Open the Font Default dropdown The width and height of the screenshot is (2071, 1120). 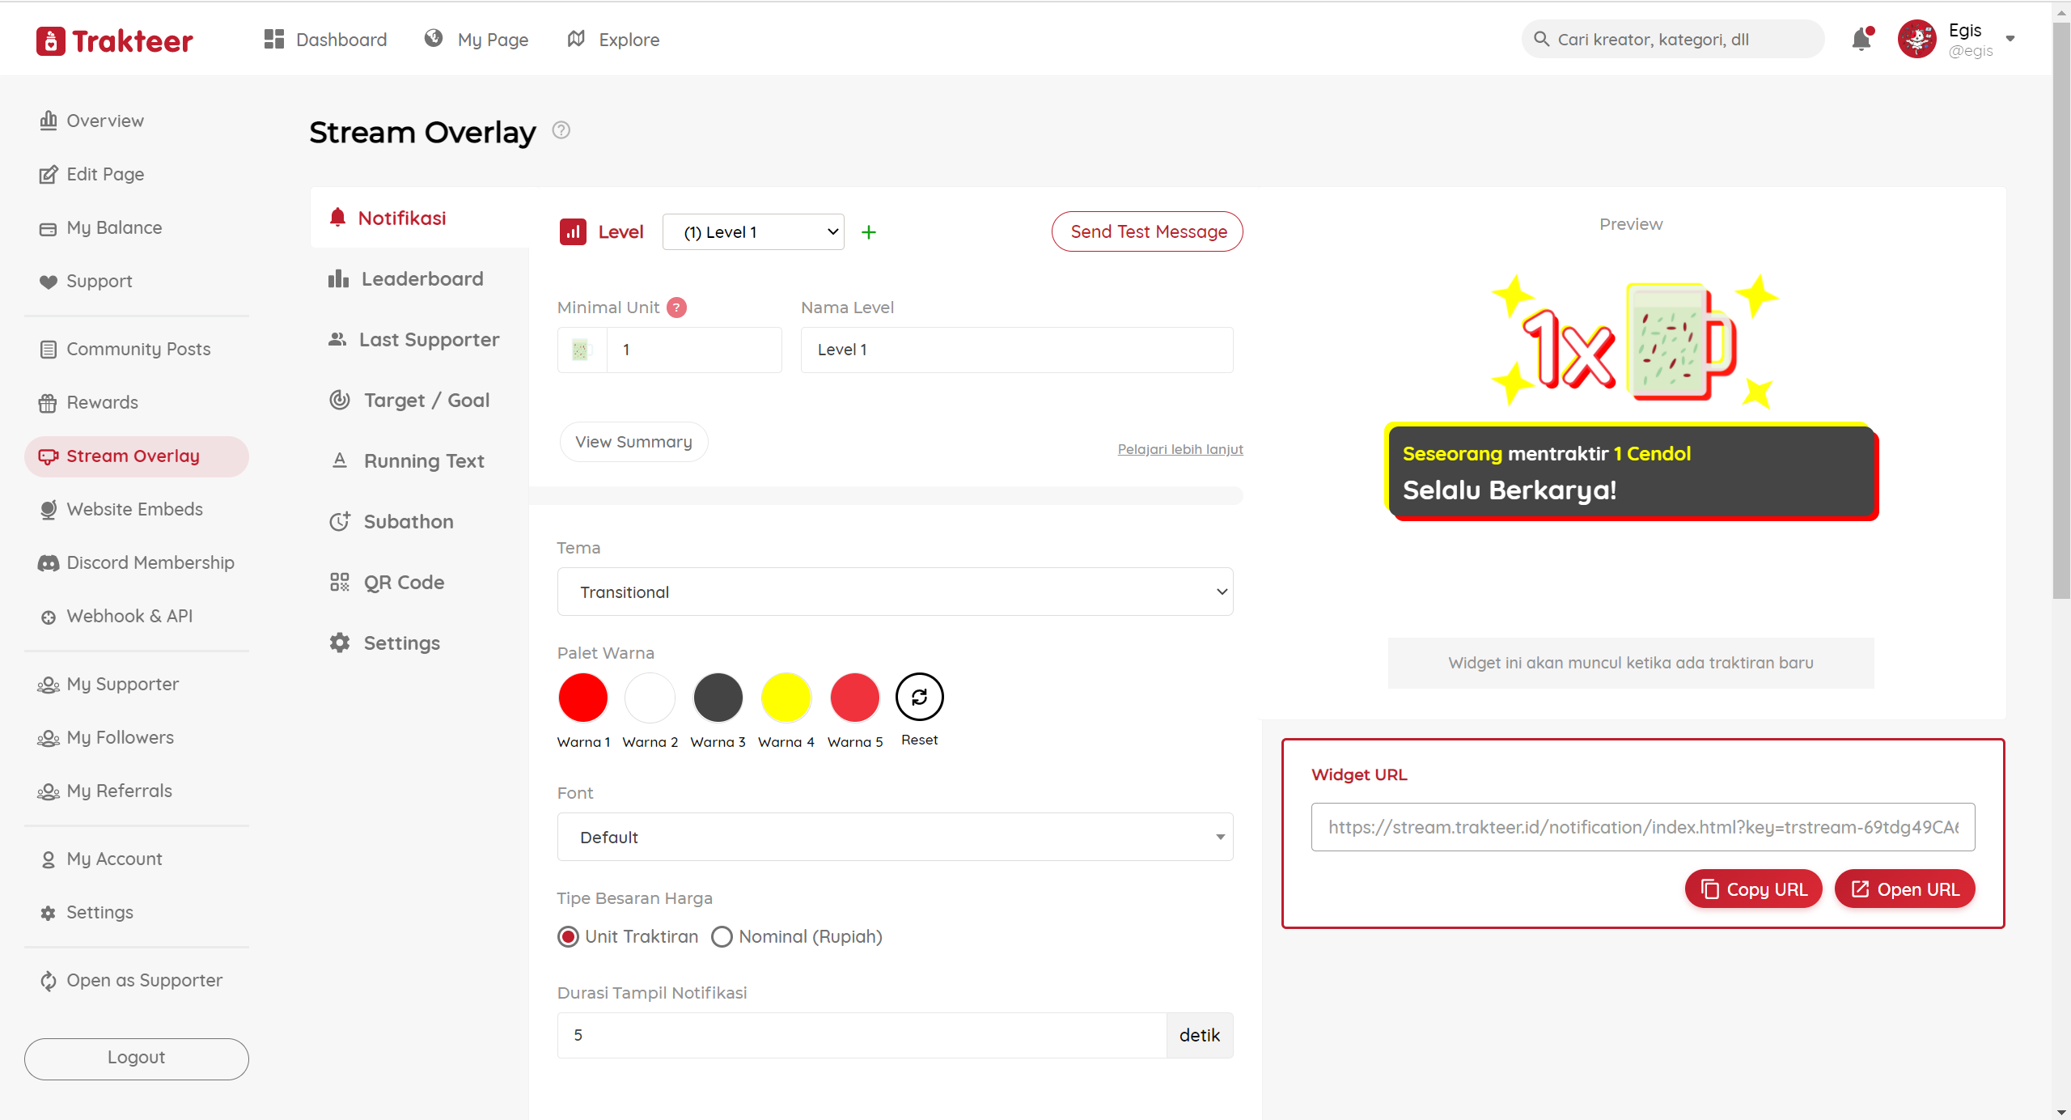[895, 838]
